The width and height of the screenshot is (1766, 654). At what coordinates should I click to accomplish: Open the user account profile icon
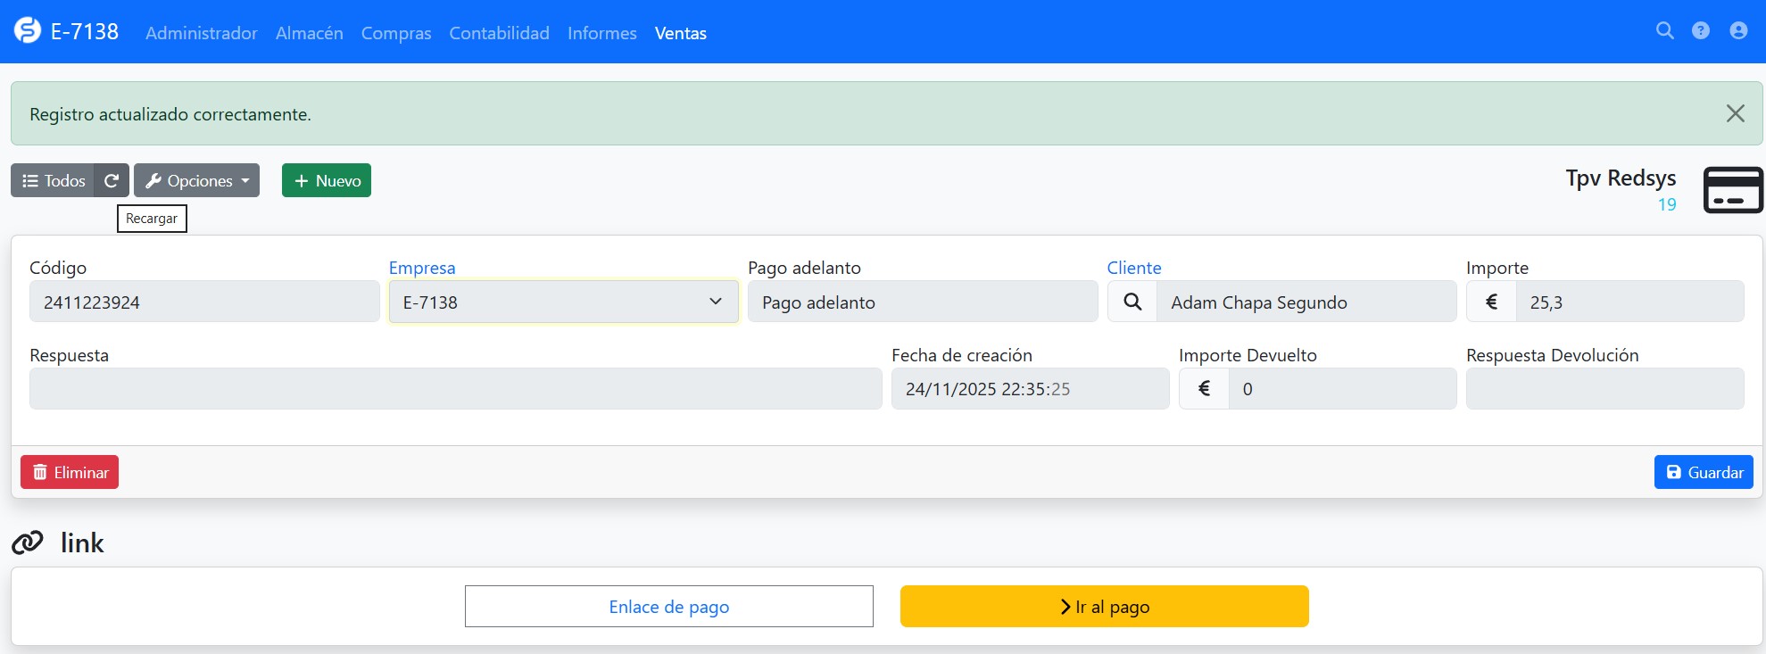[x=1738, y=31]
